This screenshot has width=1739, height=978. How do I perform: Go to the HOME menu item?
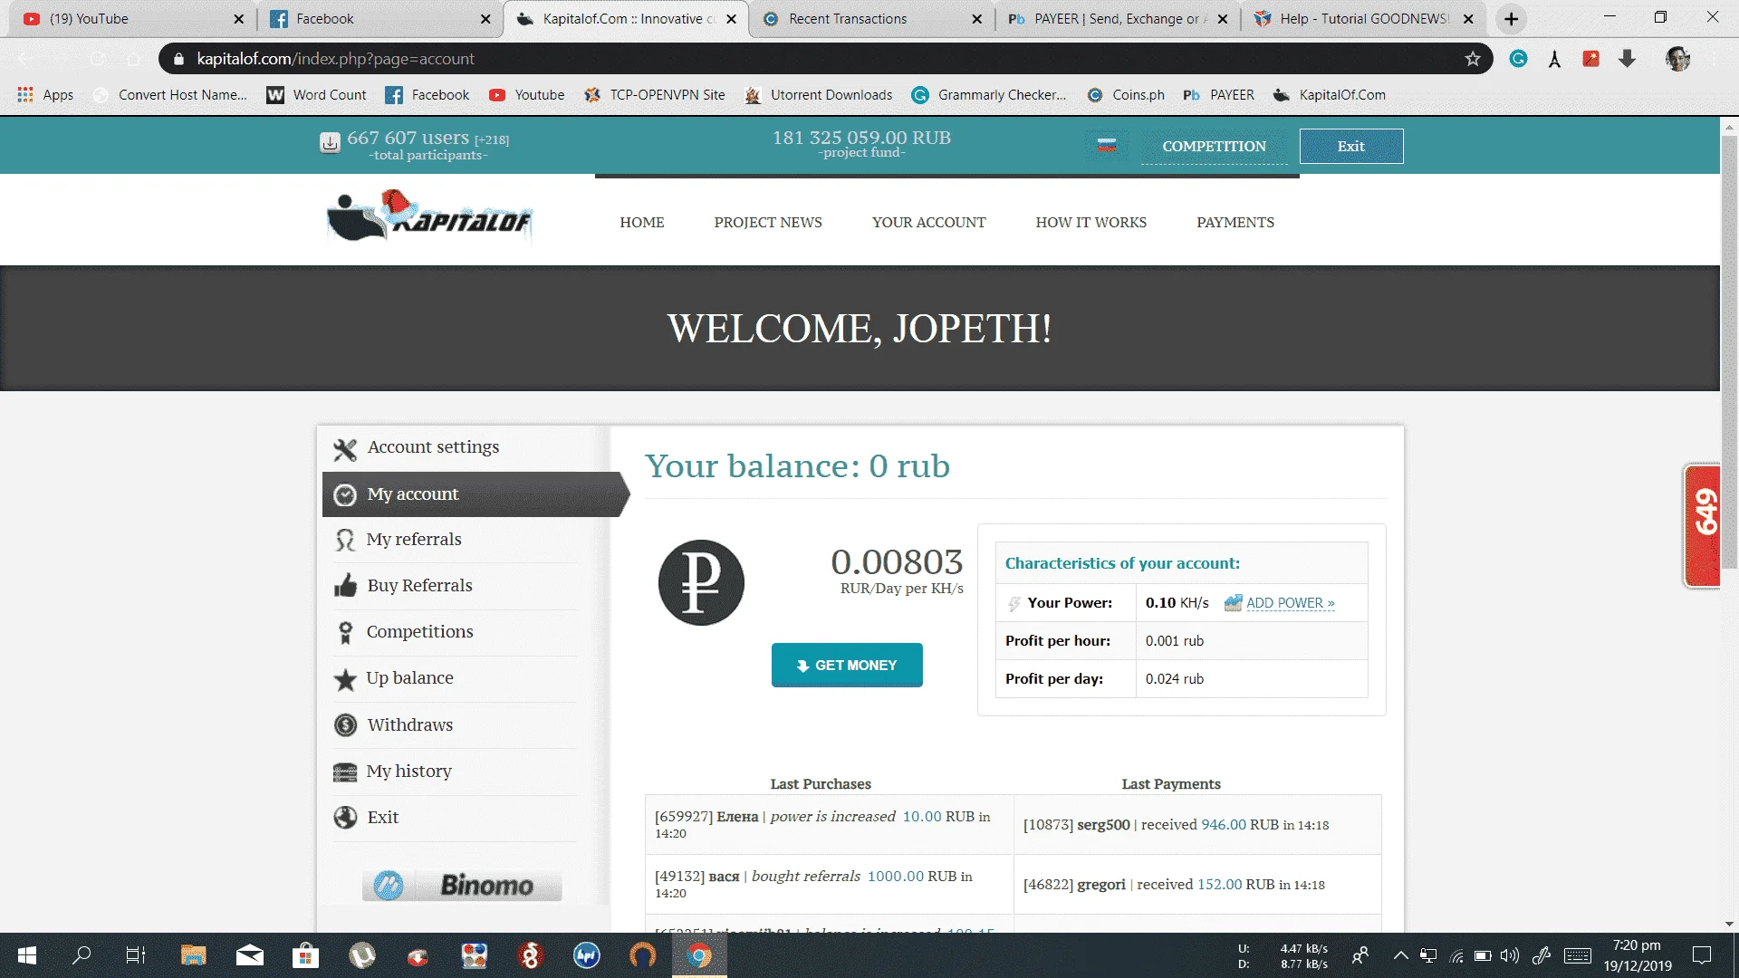(x=642, y=222)
